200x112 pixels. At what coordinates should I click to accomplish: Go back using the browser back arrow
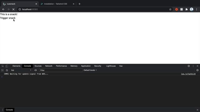coord(3,9)
